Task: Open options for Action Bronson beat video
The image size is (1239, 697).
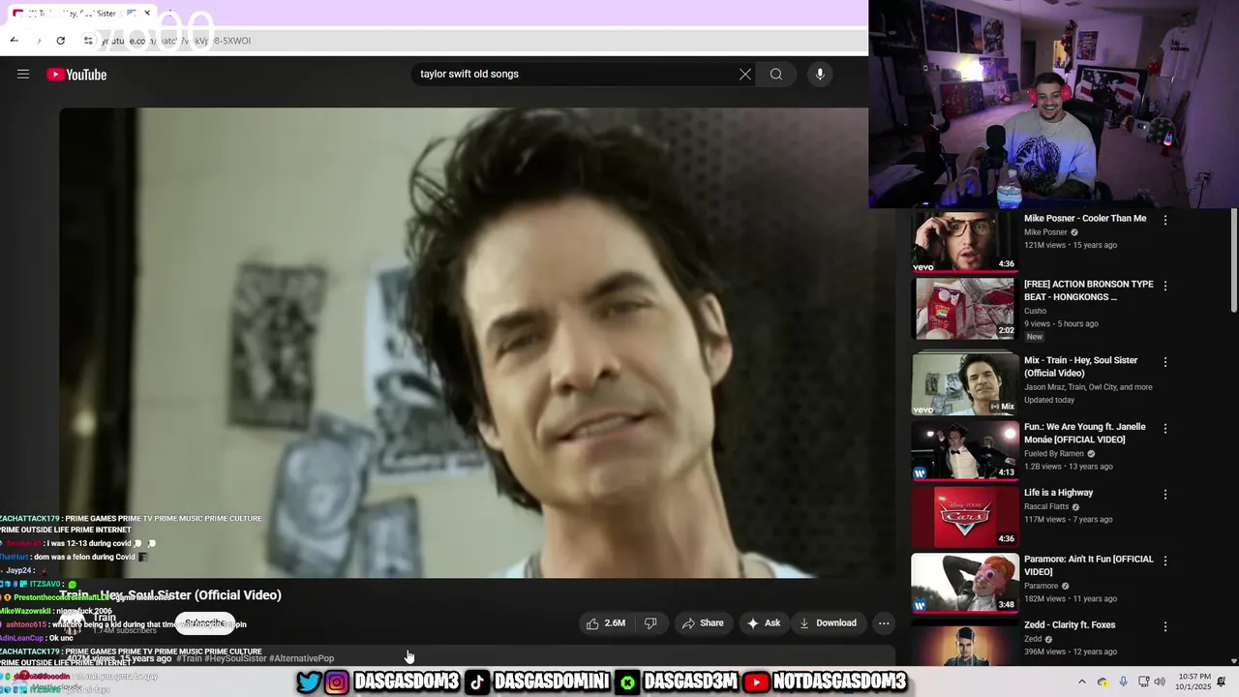Action: point(1165,286)
